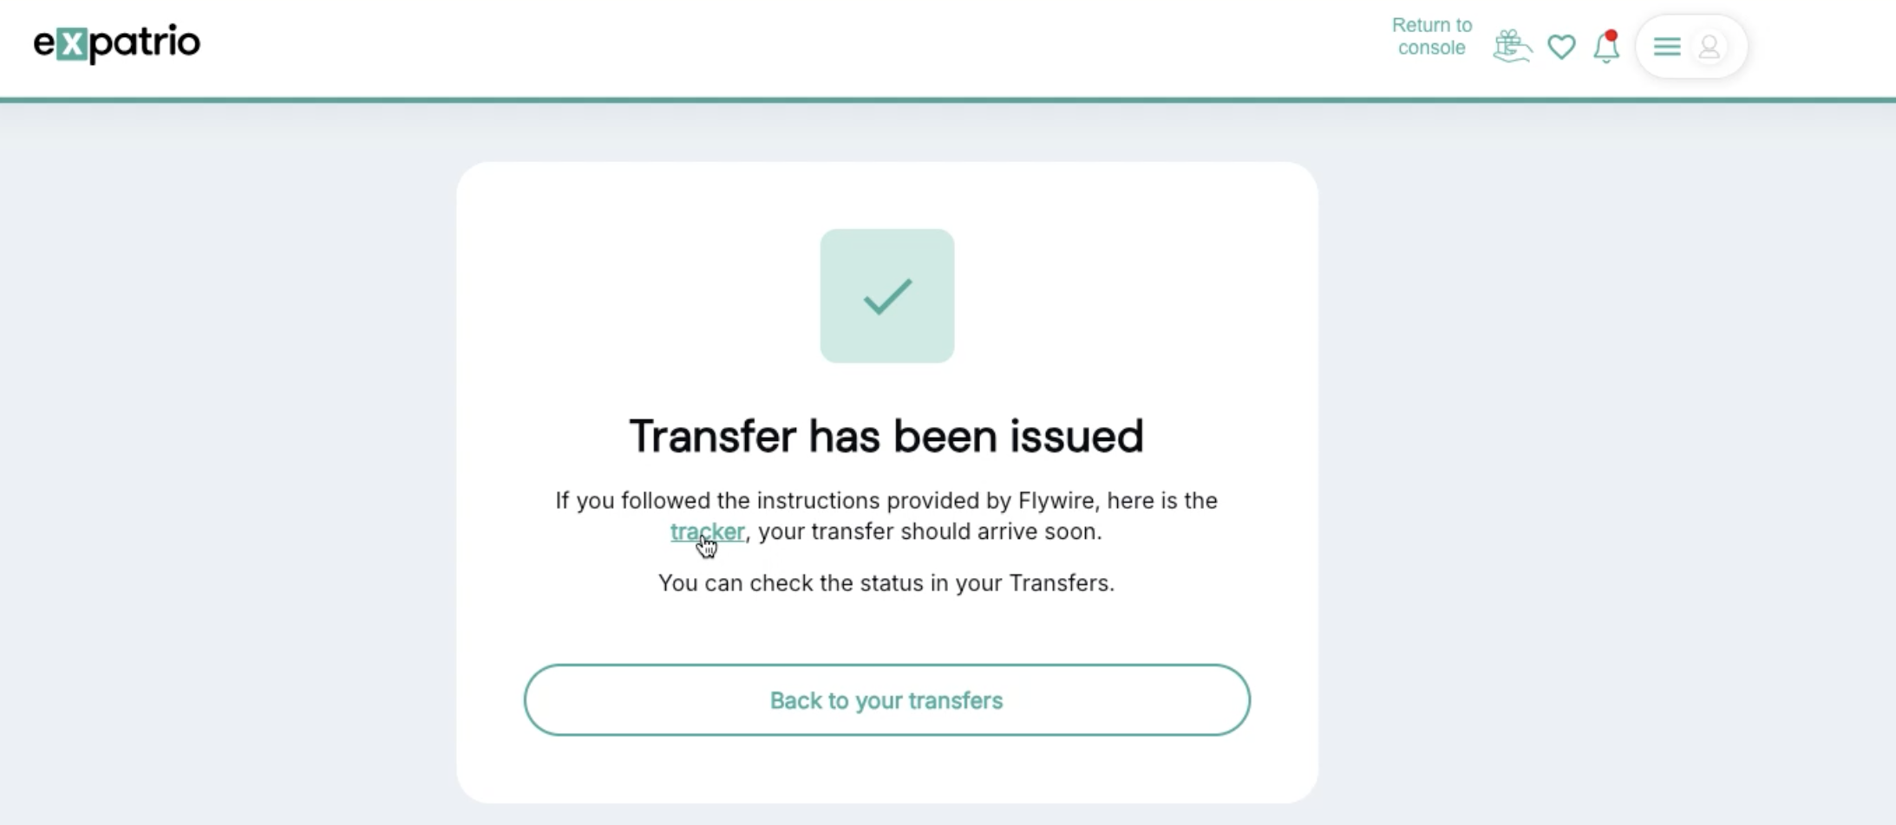Click the green x box in logo
The image size is (1896, 825).
pyautogui.click(x=71, y=44)
